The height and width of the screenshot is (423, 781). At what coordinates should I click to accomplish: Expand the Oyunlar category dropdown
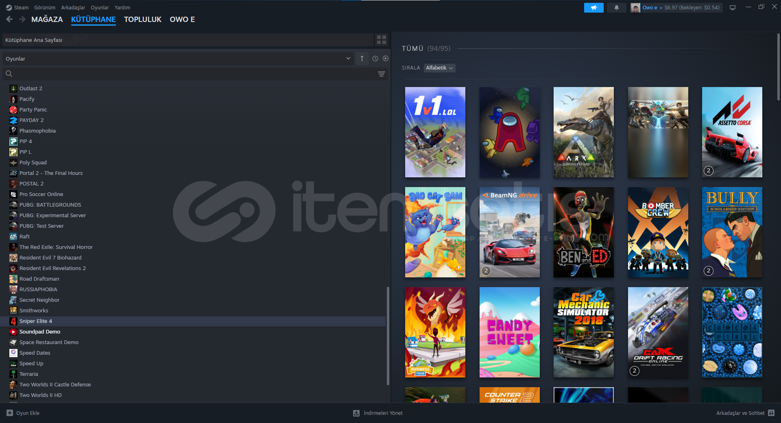click(x=348, y=59)
